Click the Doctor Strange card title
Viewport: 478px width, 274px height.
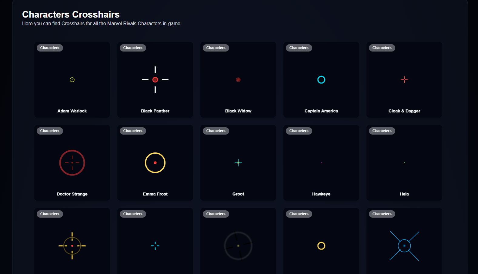(72, 194)
